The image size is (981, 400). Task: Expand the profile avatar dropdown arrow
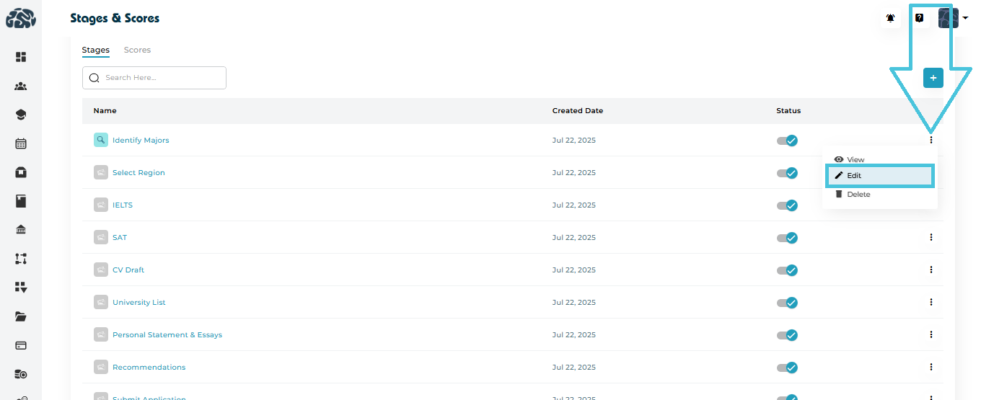point(965,19)
